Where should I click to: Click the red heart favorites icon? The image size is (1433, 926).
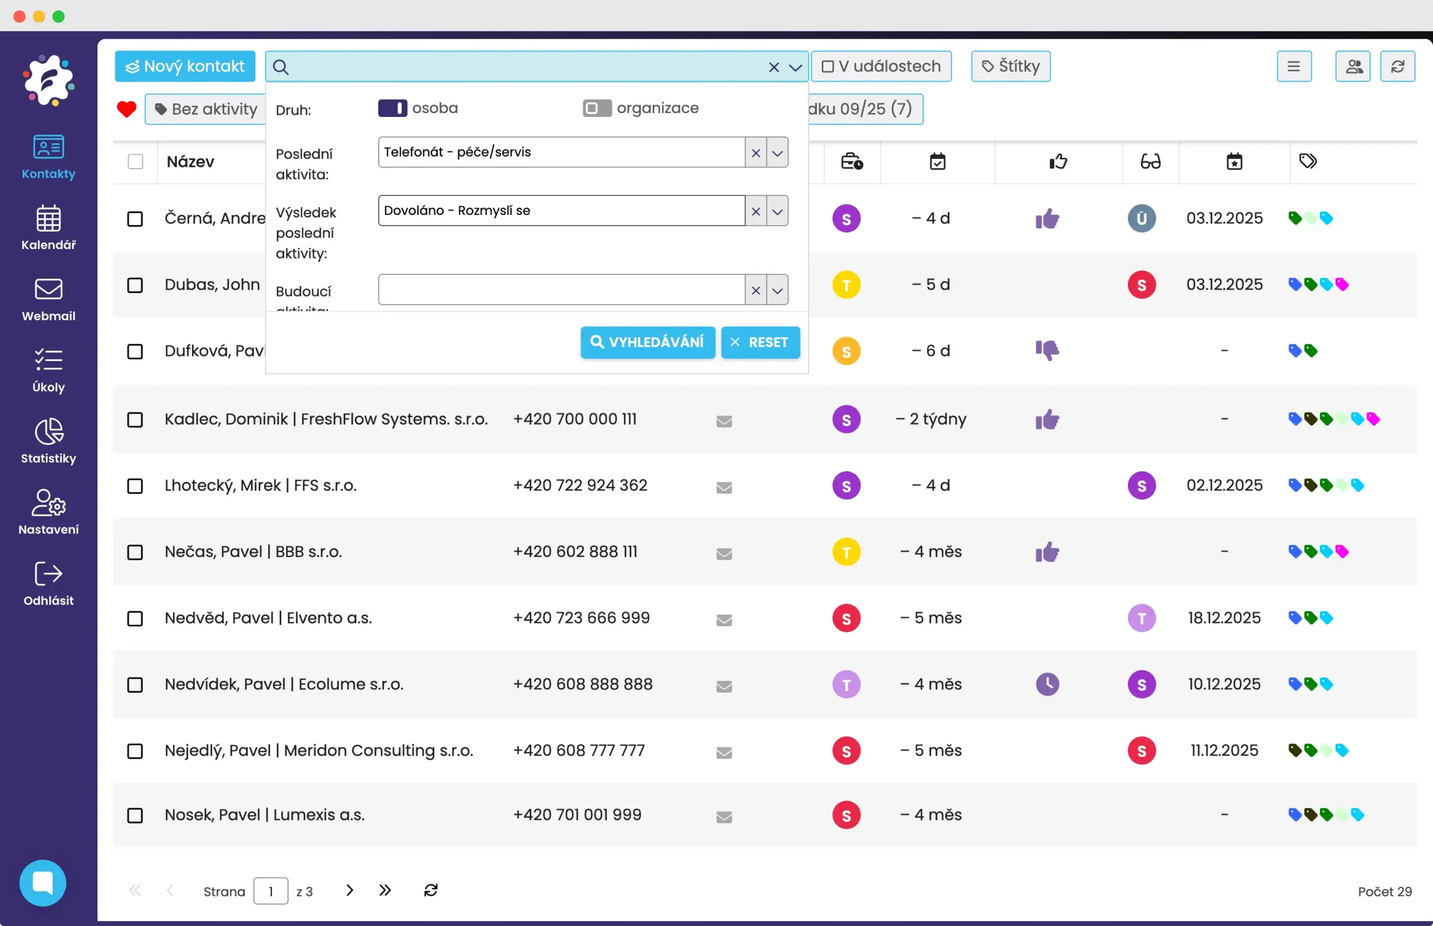click(127, 109)
